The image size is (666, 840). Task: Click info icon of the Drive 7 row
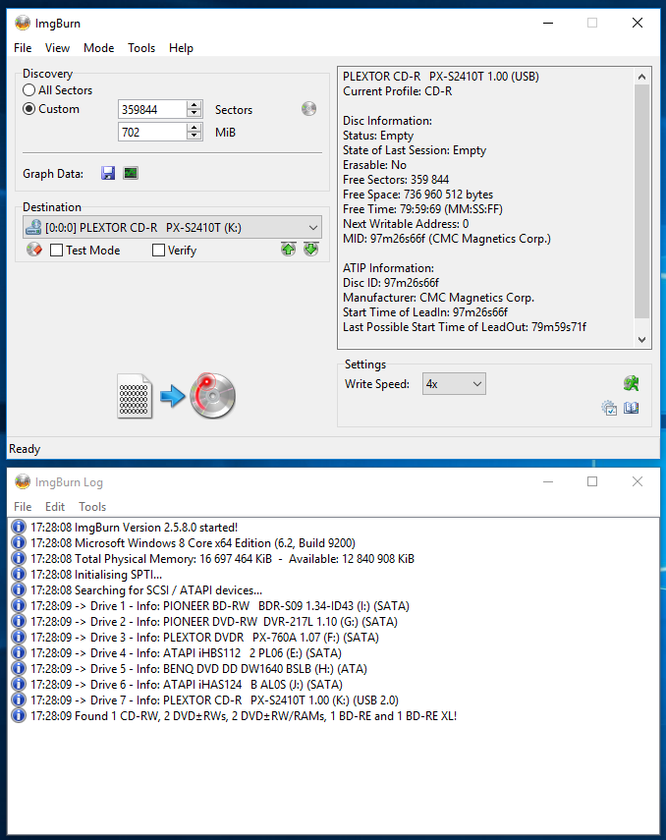pyautogui.click(x=19, y=700)
